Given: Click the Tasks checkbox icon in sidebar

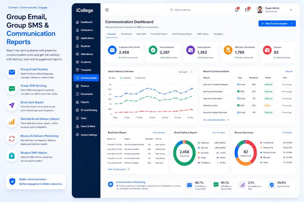Looking at the screenshot, I should point(77,118).
